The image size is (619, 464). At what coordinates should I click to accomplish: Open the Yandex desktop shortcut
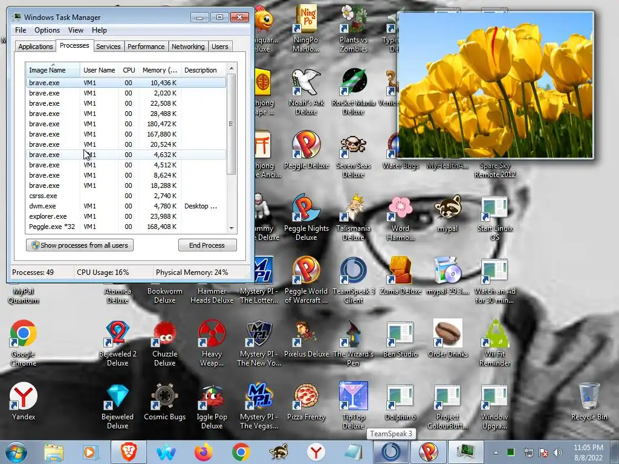tap(24, 401)
